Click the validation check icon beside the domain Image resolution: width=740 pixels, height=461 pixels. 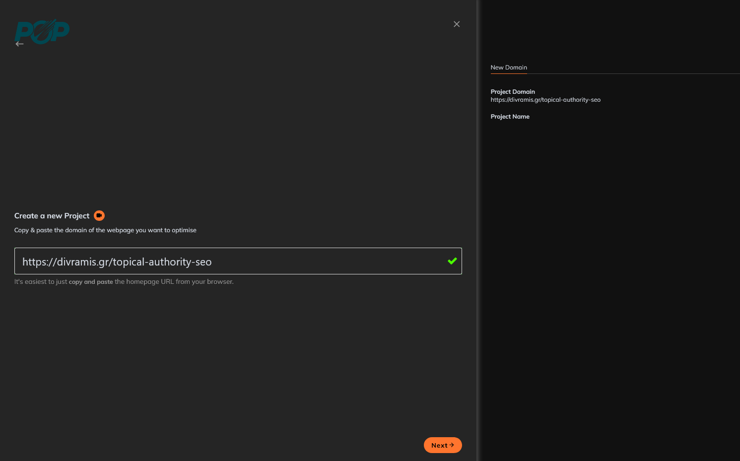coord(452,261)
